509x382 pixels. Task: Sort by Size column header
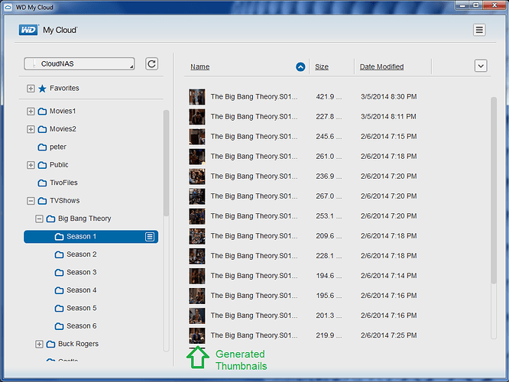pyautogui.click(x=322, y=67)
